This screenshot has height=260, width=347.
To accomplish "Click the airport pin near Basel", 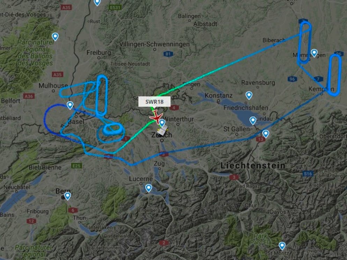I will pos(70,105).
